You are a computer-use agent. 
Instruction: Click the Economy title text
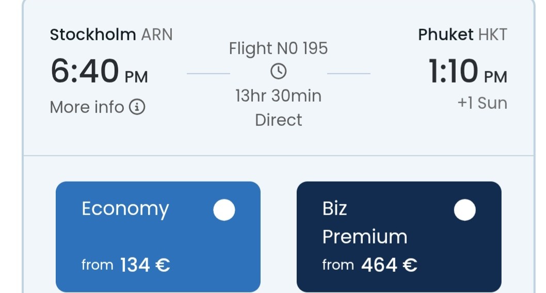[125, 209]
